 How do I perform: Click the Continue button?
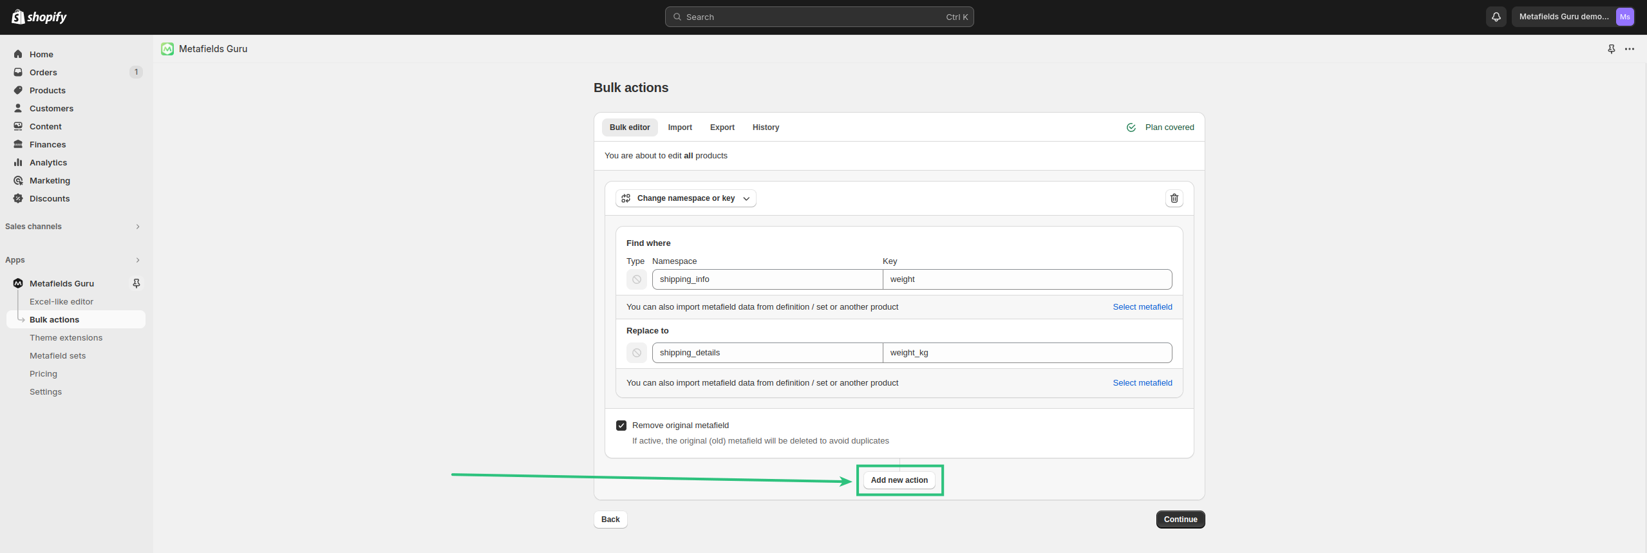[1180, 520]
